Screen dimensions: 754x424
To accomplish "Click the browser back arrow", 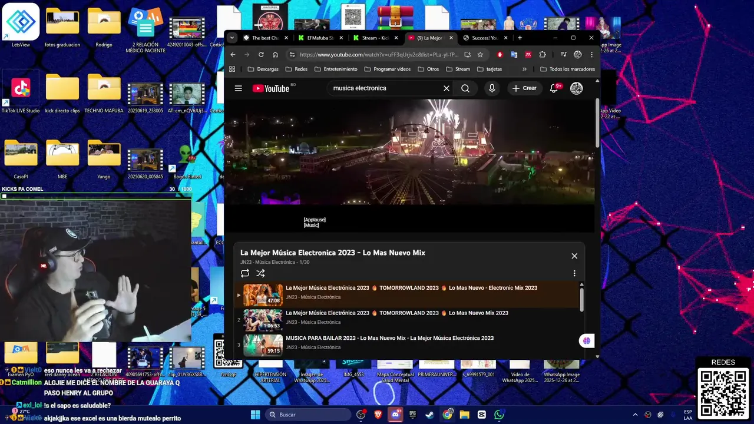I will [233, 55].
